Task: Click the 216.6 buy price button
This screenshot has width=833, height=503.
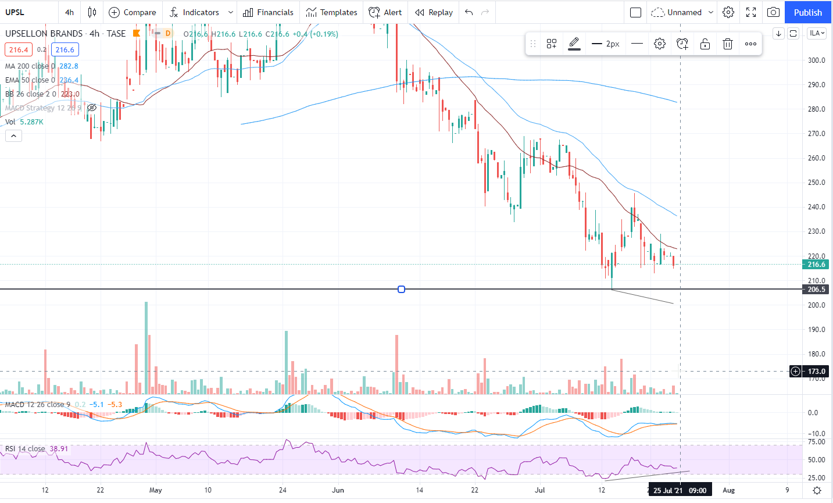Action: click(65, 50)
